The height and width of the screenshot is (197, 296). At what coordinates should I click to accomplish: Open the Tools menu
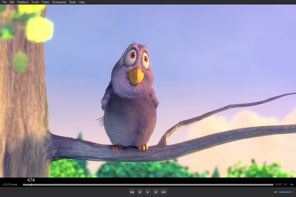coord(72,2)
